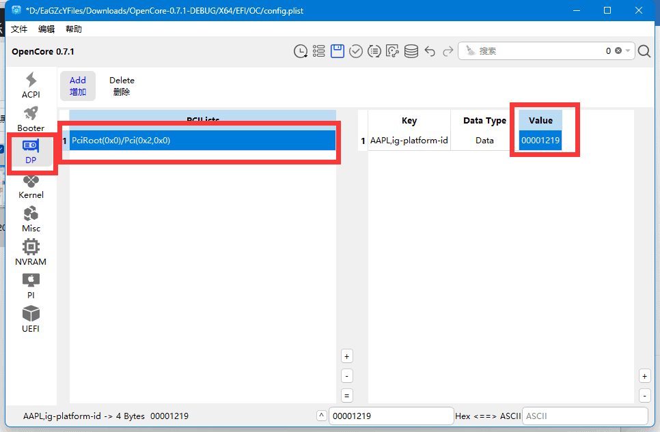Click the blue save floppy disk icon

click(x=337, y=51)
